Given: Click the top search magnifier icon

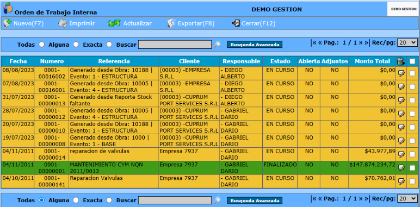Looking at the screenshot, I should [217, 45].
